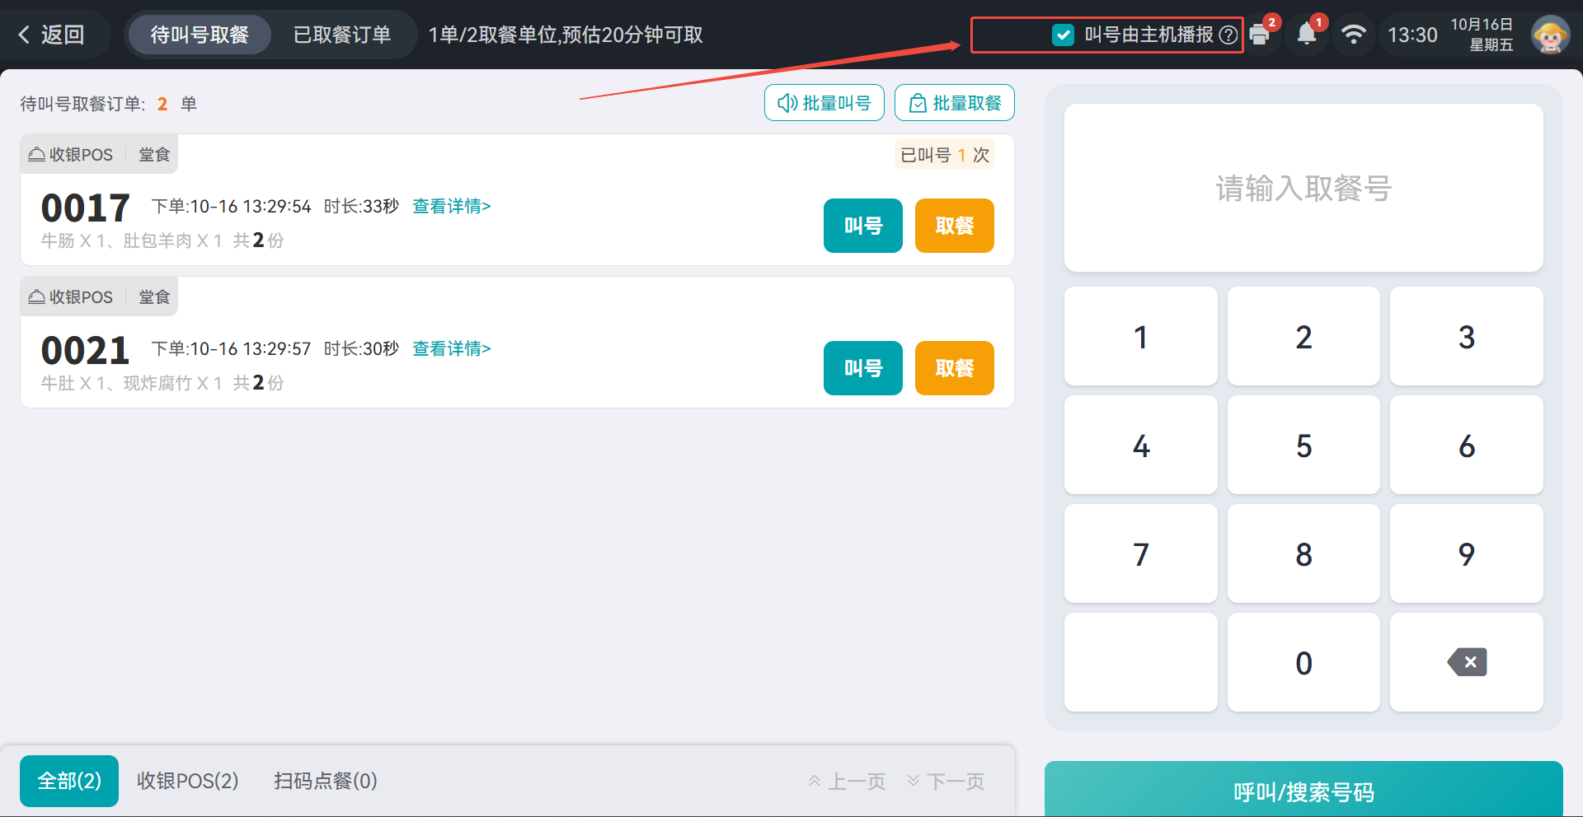The image size is (1583, 817).
Task: Tap keypad digit 9
Action: click(x=1467, y=553)
